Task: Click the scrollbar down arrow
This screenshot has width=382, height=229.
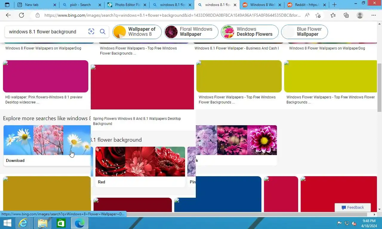Action: click(379, 210)
